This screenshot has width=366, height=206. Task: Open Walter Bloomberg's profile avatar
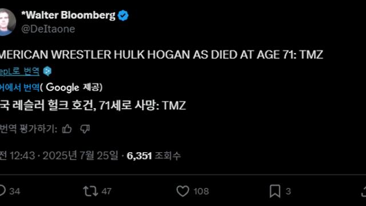tap(7, 22)
